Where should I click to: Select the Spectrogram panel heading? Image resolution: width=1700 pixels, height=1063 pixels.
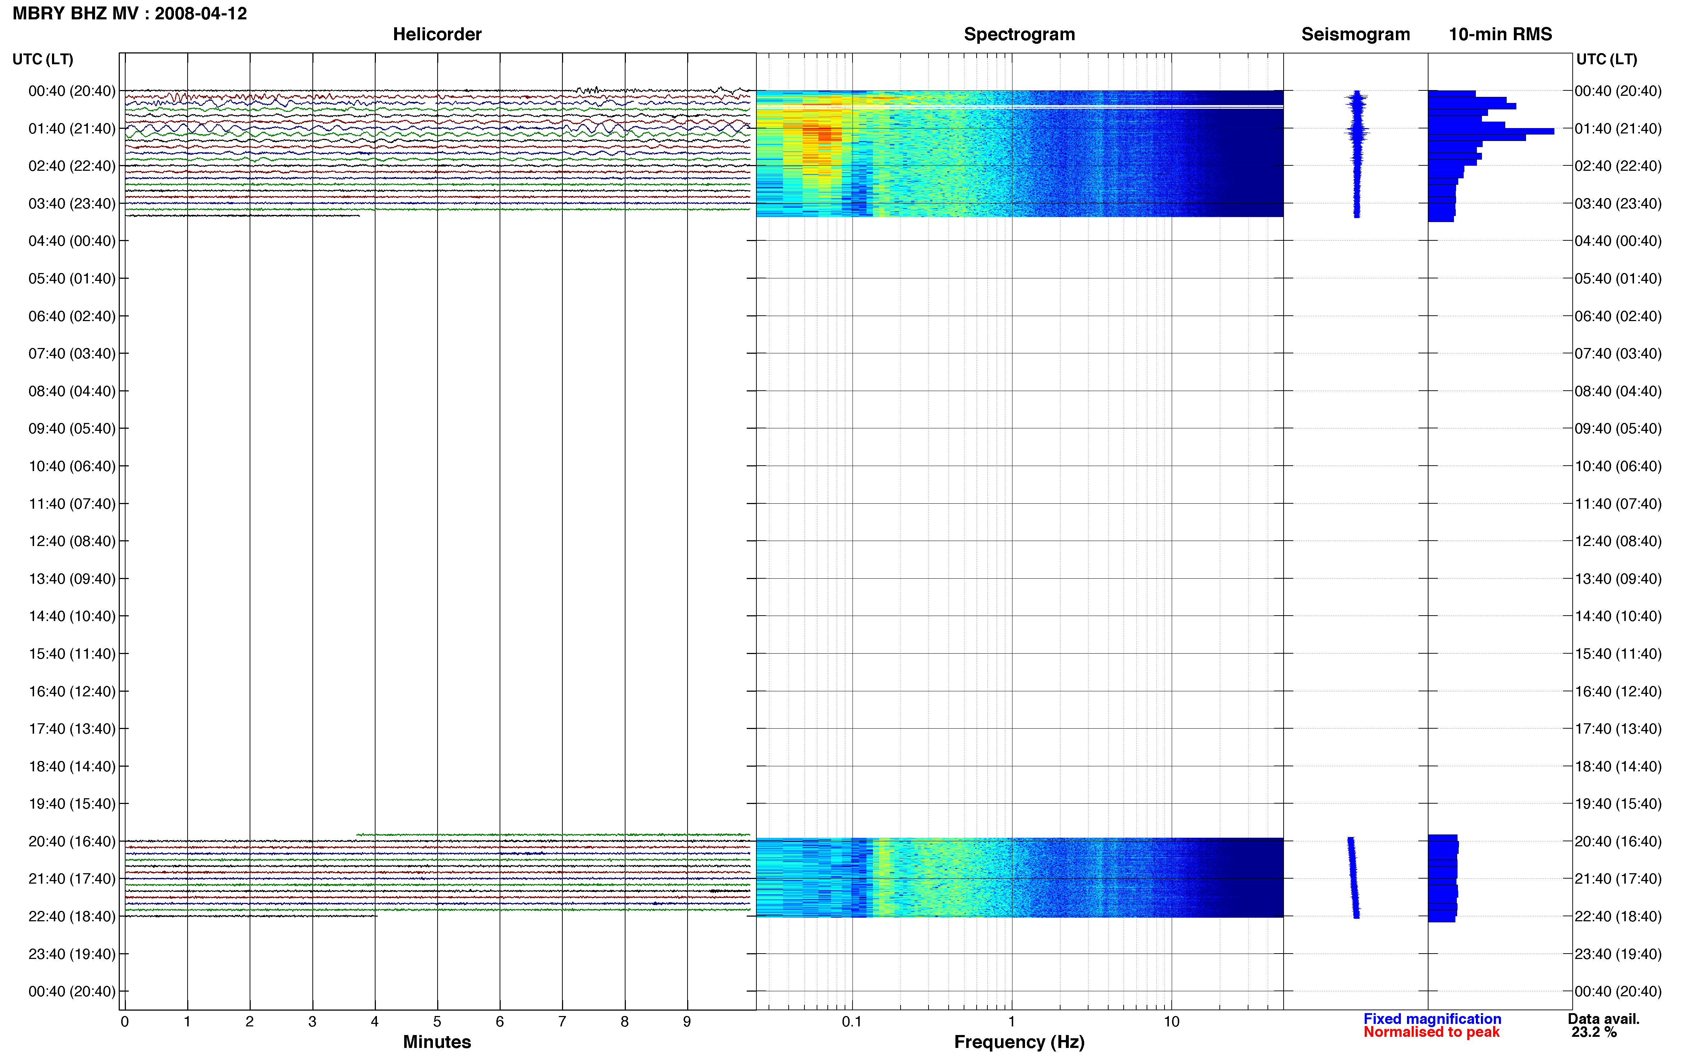click(x=1019, y=34)
